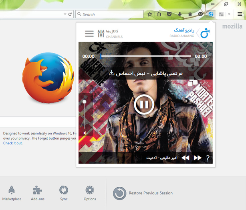Restore down the Firefox window
Viewport: 246px width, 210px height.
[226, 4]
